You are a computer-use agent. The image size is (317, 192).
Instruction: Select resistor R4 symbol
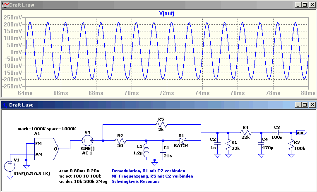(x=245, y=133)
